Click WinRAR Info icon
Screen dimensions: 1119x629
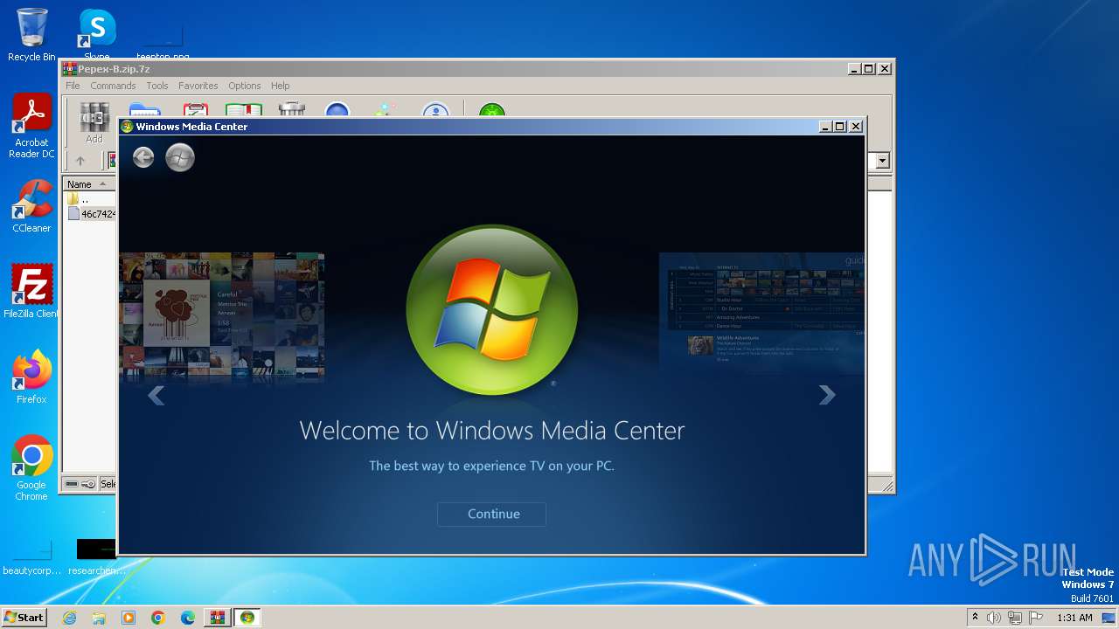click(435, 110)
